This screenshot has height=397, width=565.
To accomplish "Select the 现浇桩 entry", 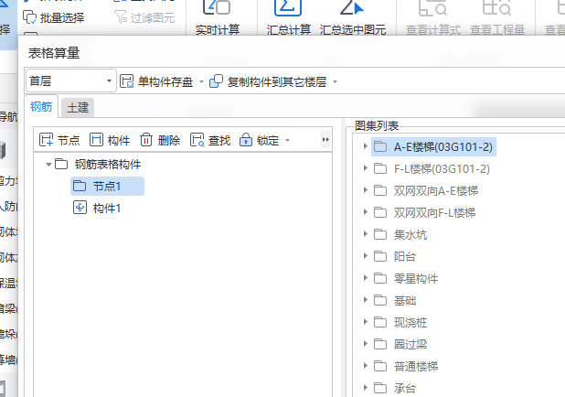I will pos(410,323).
